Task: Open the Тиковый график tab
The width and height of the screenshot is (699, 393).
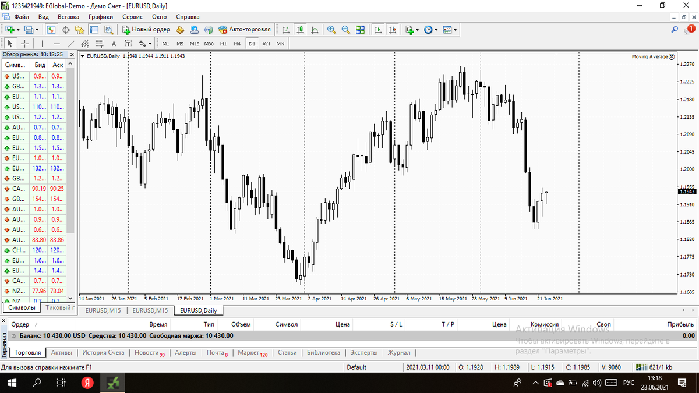Action: pyautogui.click(x=59, y=307)
